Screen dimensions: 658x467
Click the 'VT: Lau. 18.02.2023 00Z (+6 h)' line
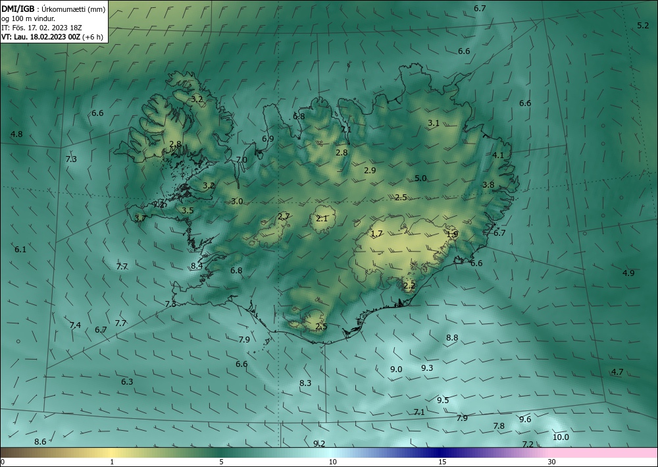pyautogui.click(x=53, y=37)
